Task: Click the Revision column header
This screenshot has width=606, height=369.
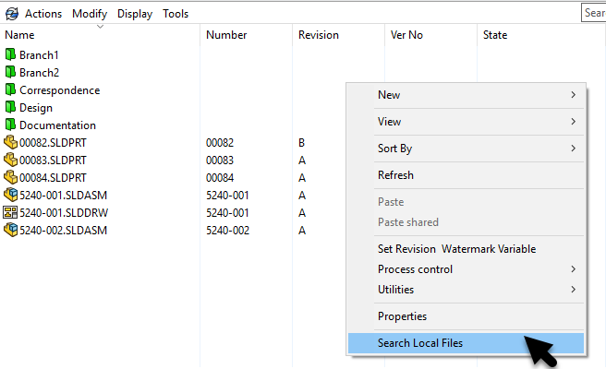Action: point(319,35)
